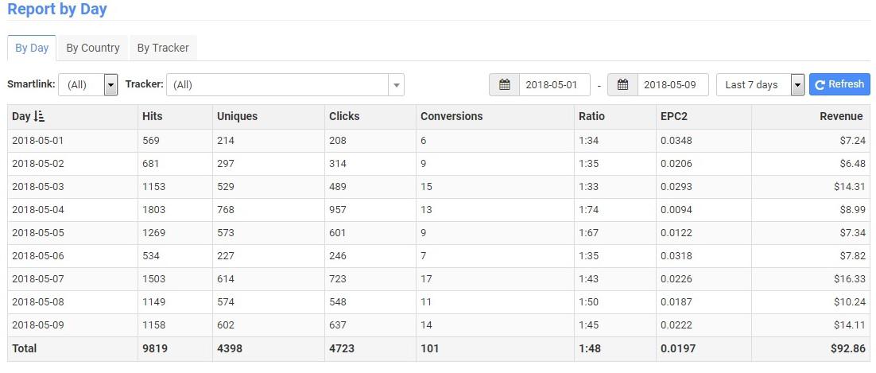The height and width of the screenshot is (373, 876).
Task: Sort by the Clicks column header
Action: click(344, 116)
